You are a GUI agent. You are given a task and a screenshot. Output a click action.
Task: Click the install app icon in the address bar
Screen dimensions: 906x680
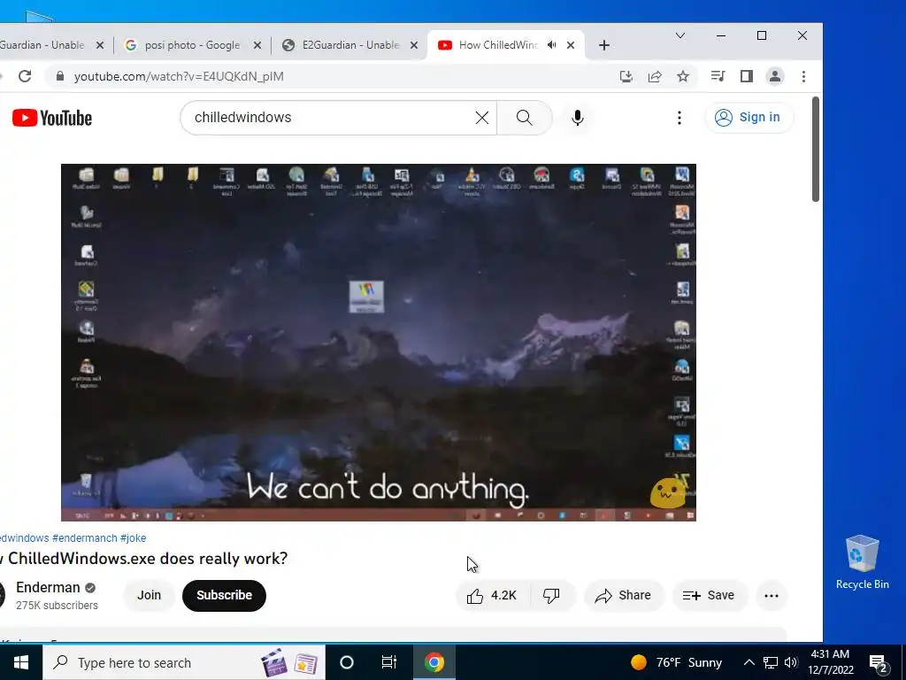point(626,76)
